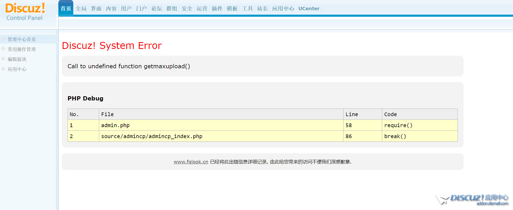Click line number 58 cell
This screenshot has height=210, width=513.
pos(363,125)
